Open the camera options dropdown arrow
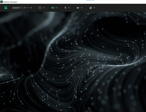The width and height of the screenshot is (146, 112). [x=82, y=8]
